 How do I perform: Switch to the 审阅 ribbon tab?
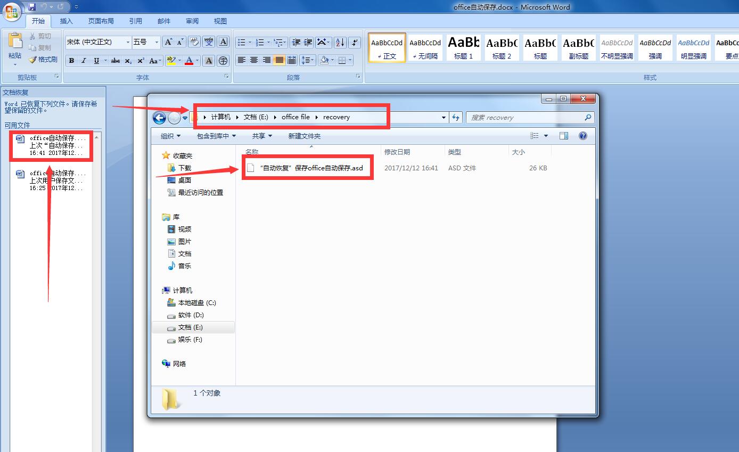192,21
